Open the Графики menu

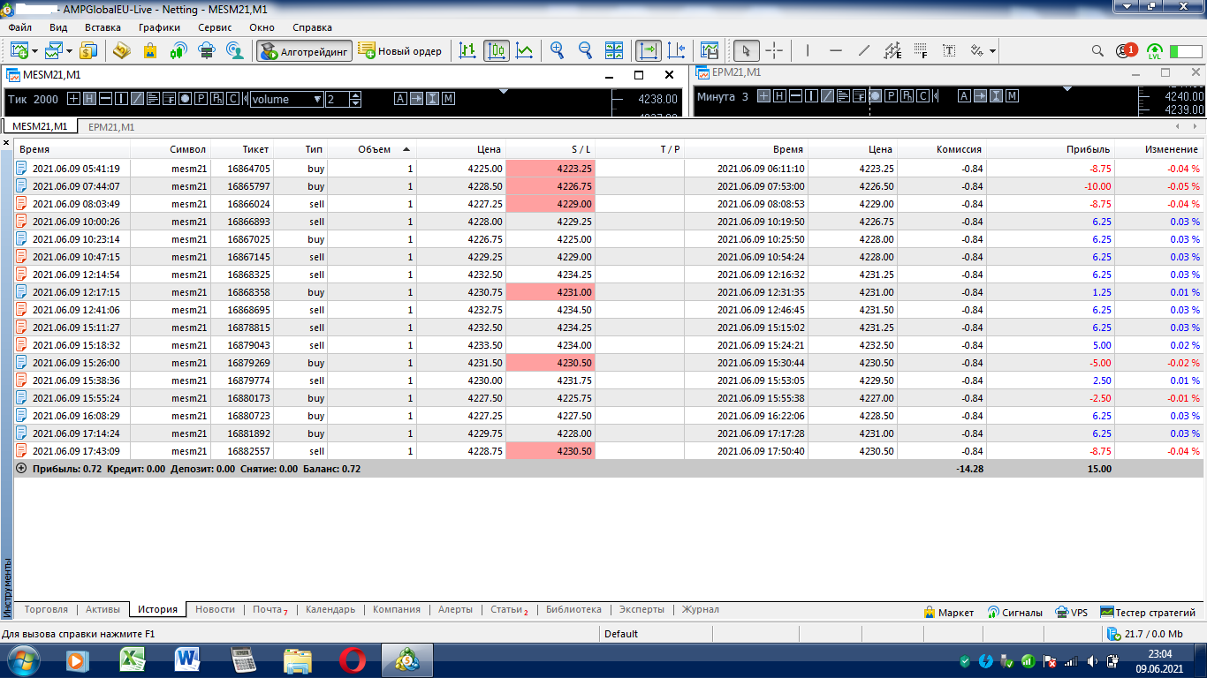pos(159,27)
